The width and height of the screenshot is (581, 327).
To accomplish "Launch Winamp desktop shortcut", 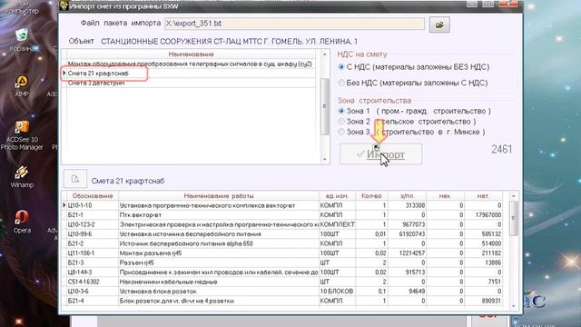I will (22, 176).
